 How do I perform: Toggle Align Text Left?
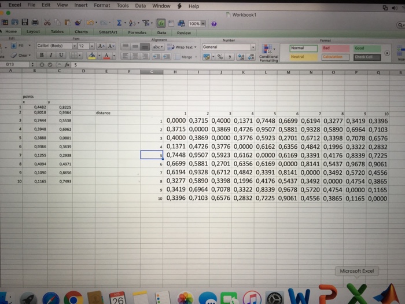(126, 56)
